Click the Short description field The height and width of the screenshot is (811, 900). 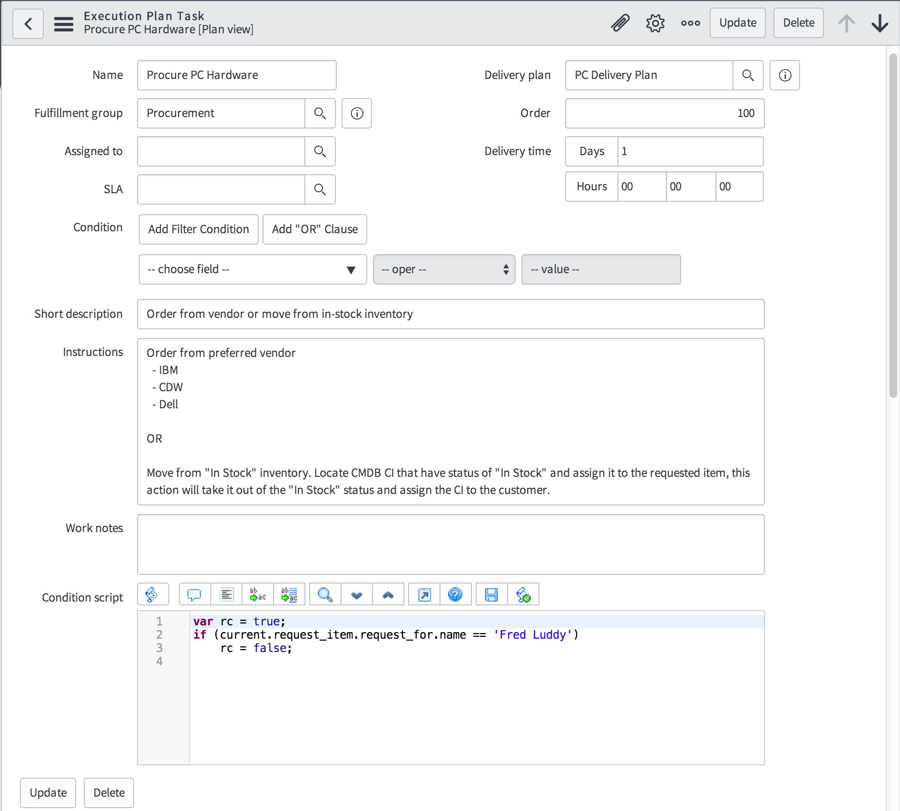coord(450,314)
